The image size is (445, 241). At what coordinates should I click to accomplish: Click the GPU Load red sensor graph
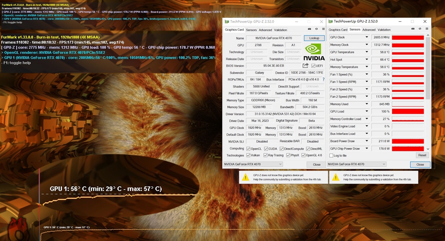tap(408, 111)
